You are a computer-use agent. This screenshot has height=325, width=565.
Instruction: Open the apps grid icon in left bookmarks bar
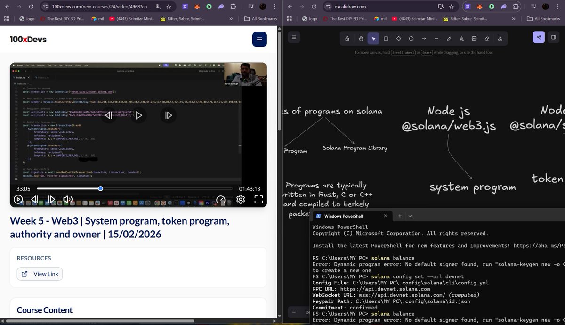[7, 19]
